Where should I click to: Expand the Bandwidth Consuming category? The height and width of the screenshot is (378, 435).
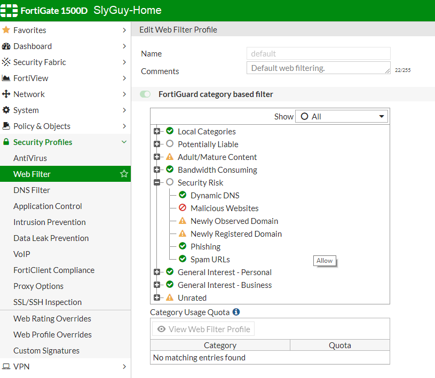pyautogui.click(x=157, y=170)
